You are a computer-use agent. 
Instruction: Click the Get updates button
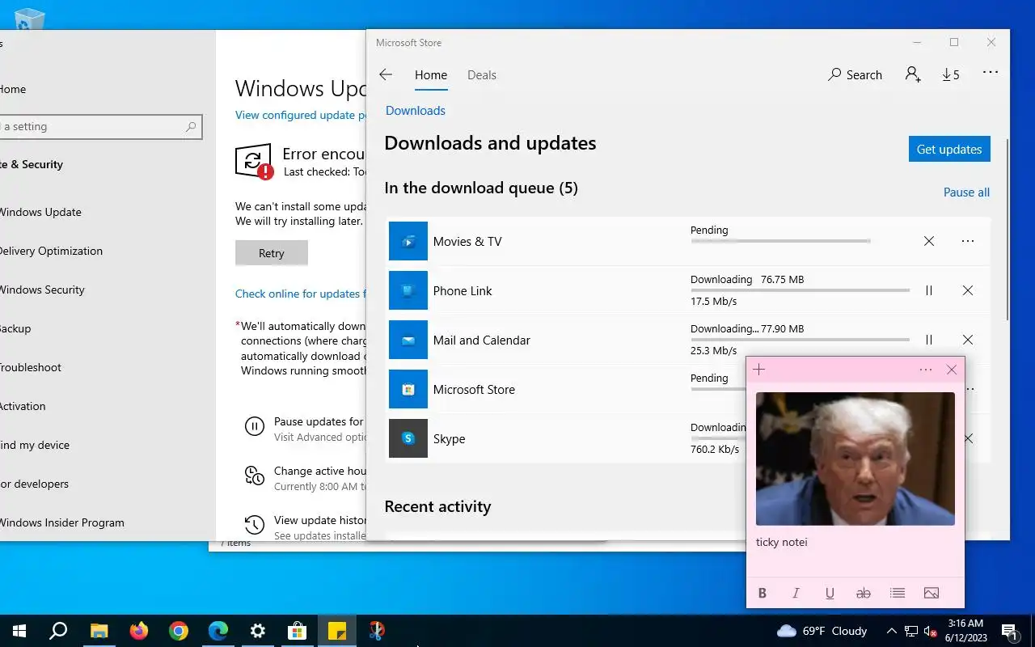tap(949, 149)
